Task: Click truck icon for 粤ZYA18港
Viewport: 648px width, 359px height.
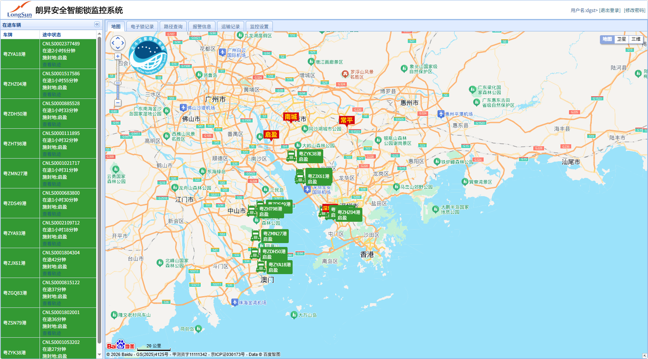Action: (261, 267)
